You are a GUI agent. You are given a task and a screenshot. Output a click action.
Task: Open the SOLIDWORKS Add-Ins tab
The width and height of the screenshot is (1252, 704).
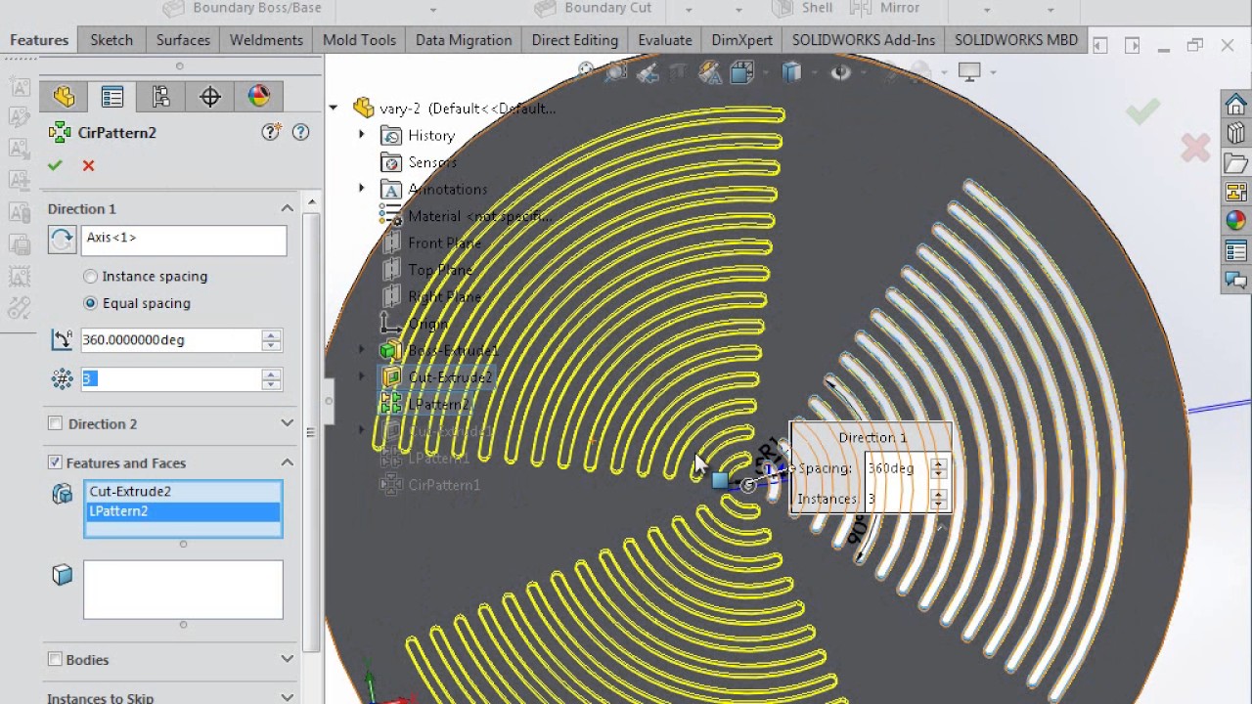coord(864,40)
